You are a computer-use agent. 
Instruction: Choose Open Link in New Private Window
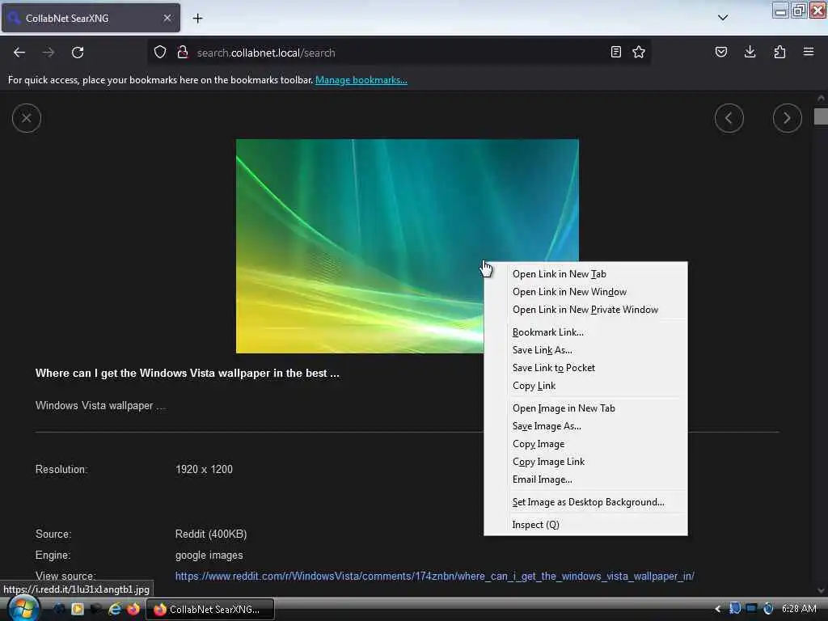coord(585,310)
